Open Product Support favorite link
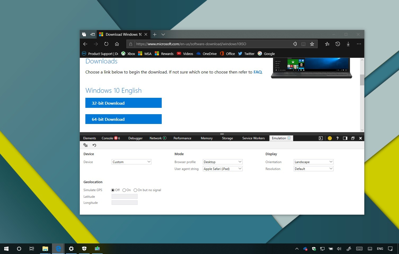The width and height of the screenshot is (399, 254). click(100, 54)
